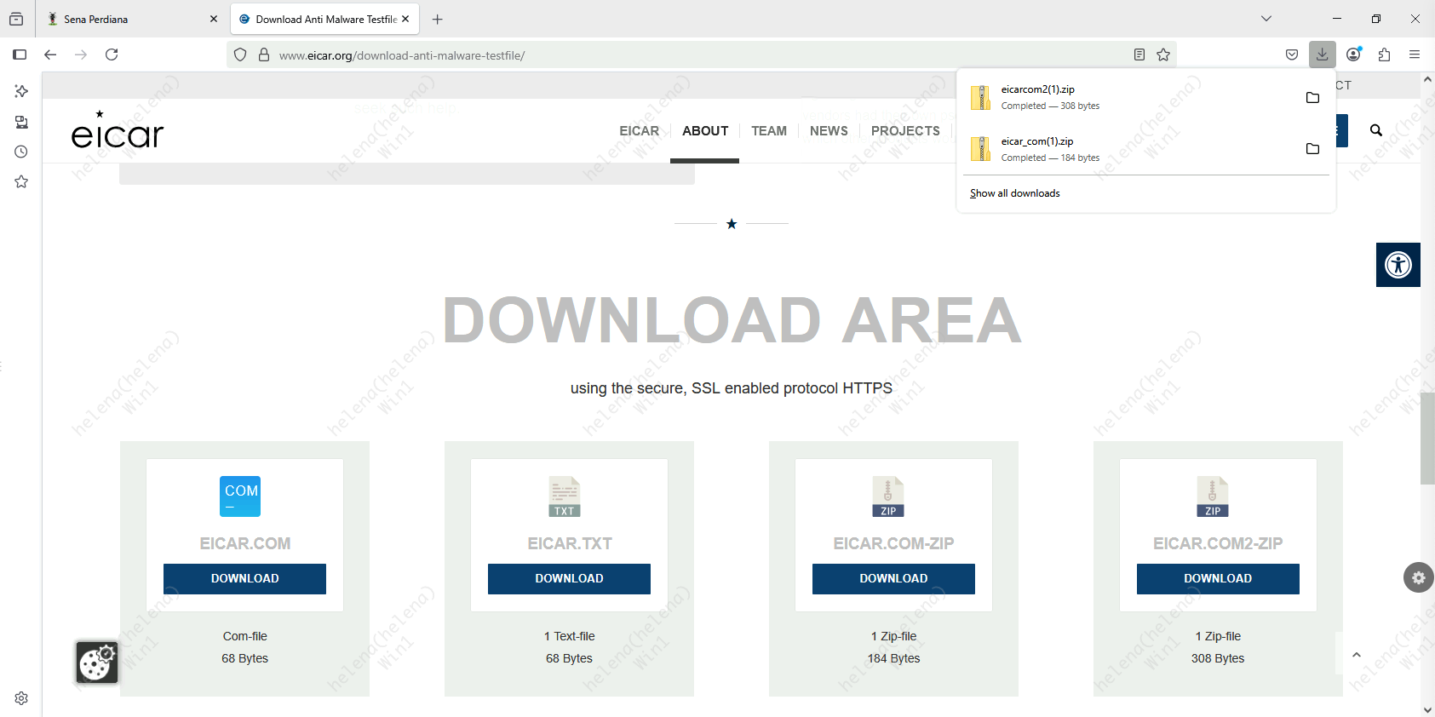Open the accessibility tools widget
This screenshot has width=1435, height=717.
coord(1398,265)
